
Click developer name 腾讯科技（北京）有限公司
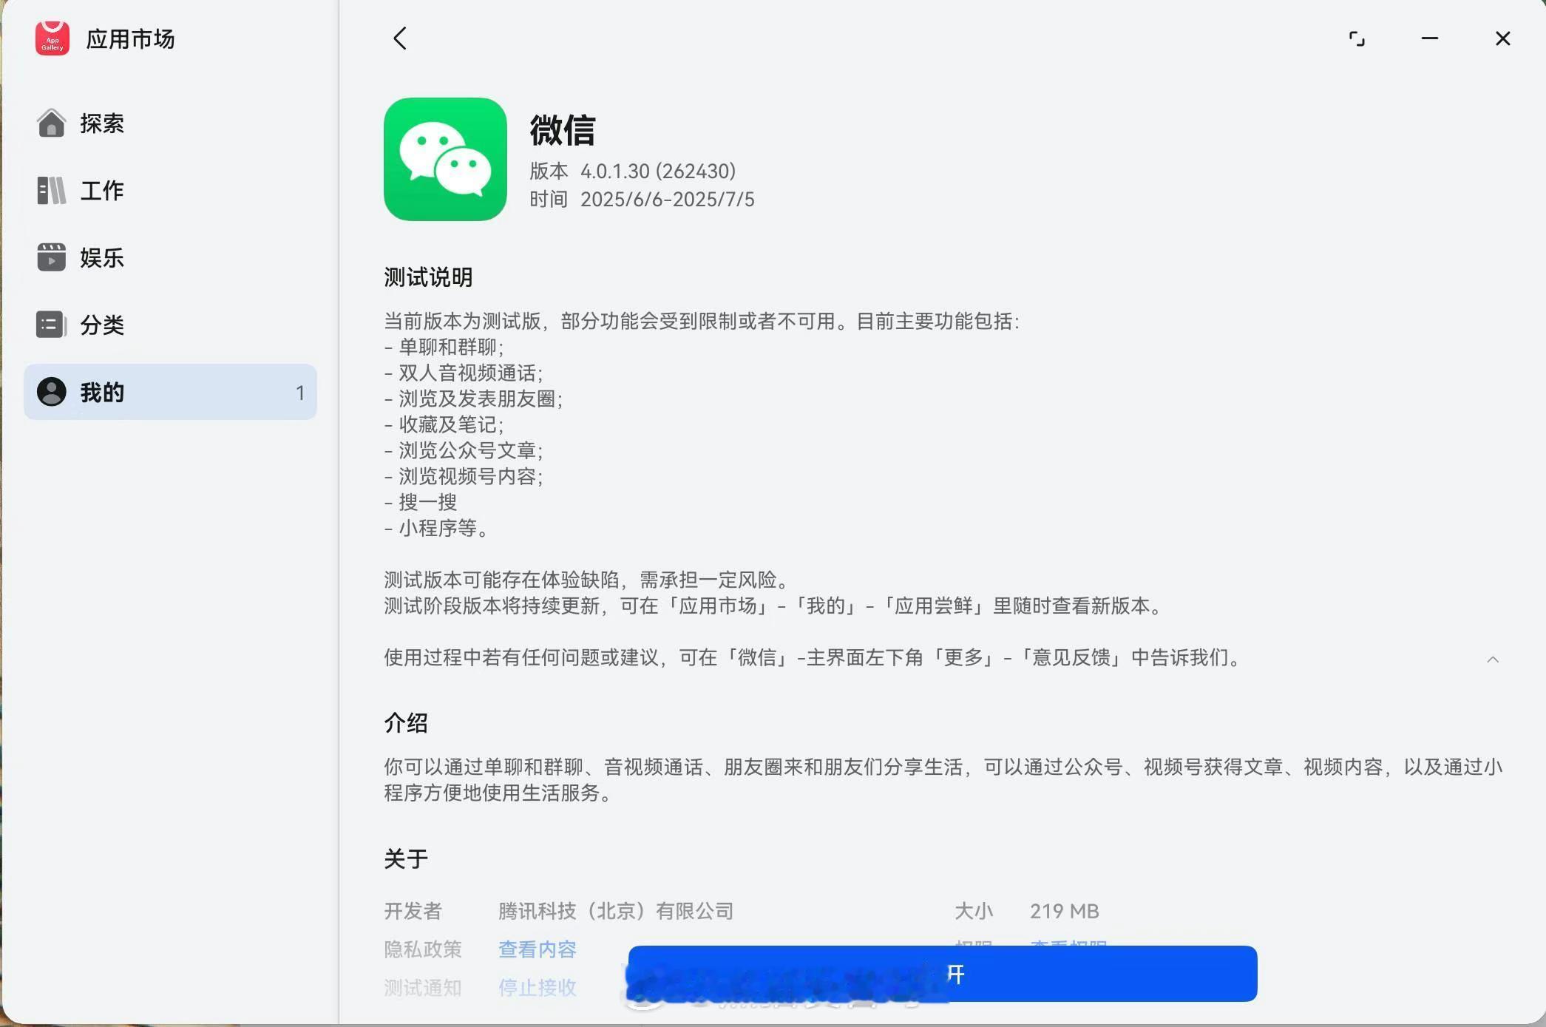pyautogui.click(x=616, y=911)
